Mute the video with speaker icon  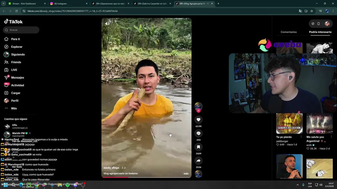tap(107, 24)
